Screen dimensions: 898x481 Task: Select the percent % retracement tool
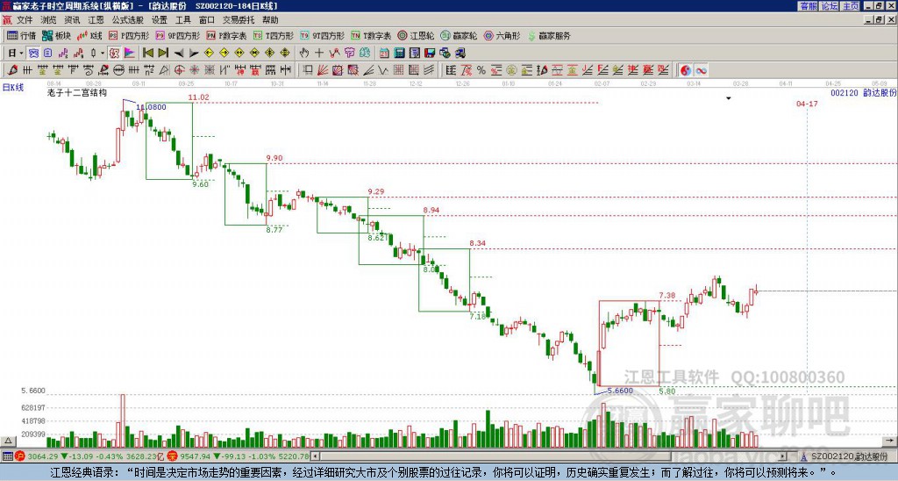(x=481, y=70)
